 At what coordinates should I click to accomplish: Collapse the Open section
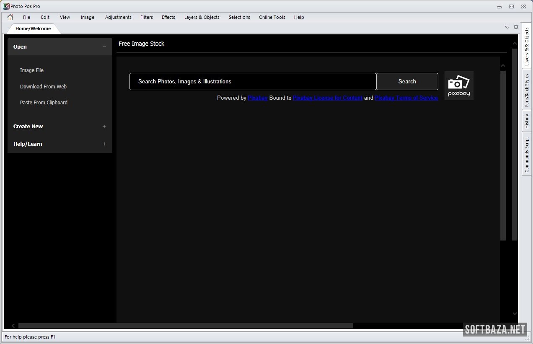pyautogui.click(x=104, y=47)
